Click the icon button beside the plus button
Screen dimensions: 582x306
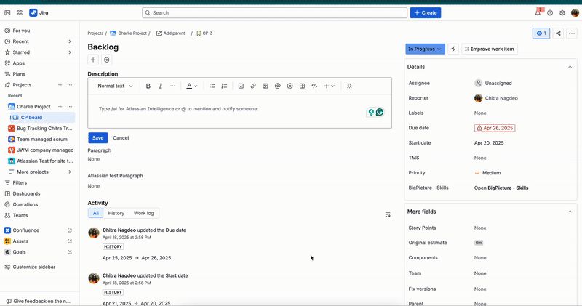[106, 60]
